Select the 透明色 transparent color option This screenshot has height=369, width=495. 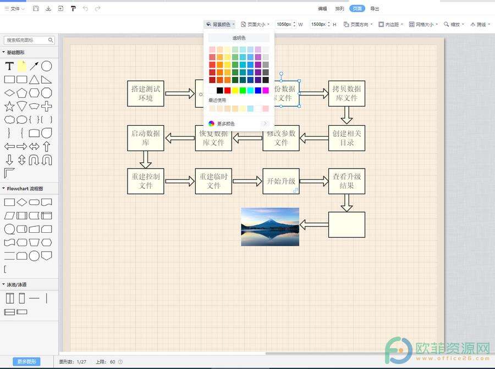pos(238,37)
